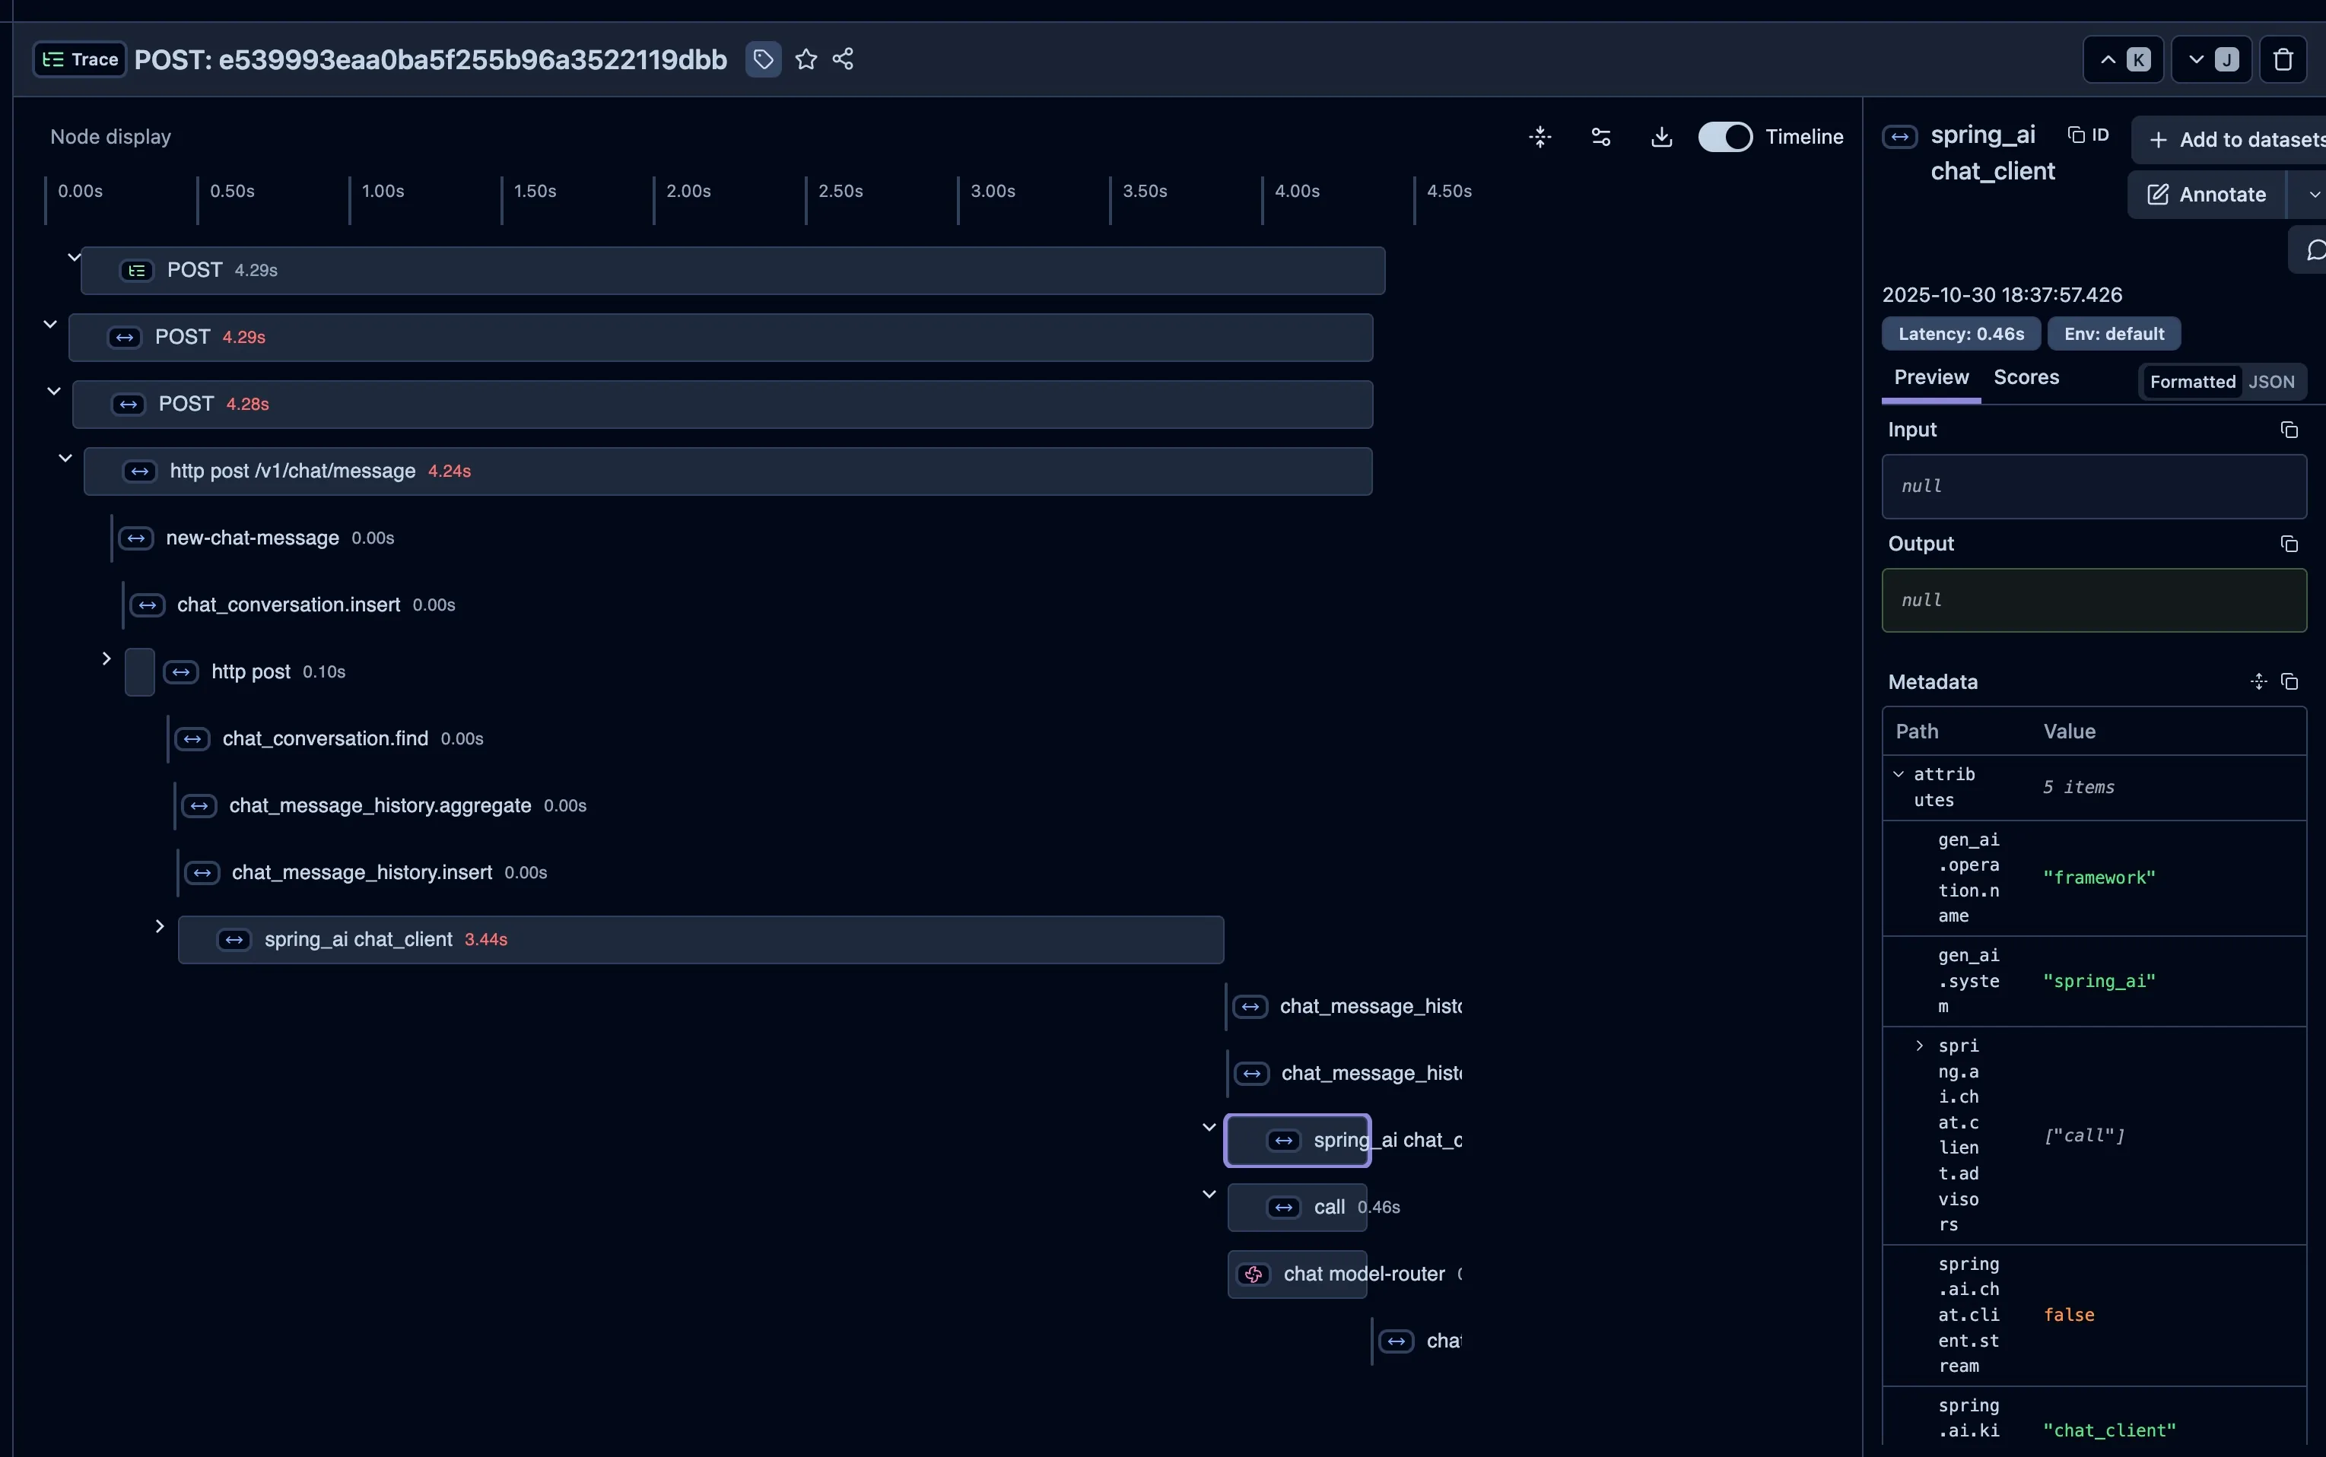Switch view to JSON format
Image resolution: width=2326 pixels, height=1457 pixels.
tap(2271, 383)
